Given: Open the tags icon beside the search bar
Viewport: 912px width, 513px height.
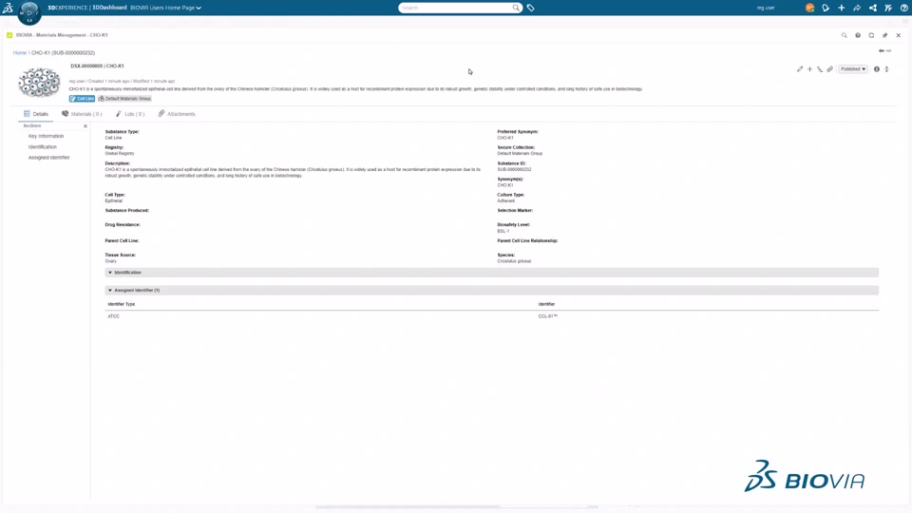Looking at the screenshot, I should [530, 8].
